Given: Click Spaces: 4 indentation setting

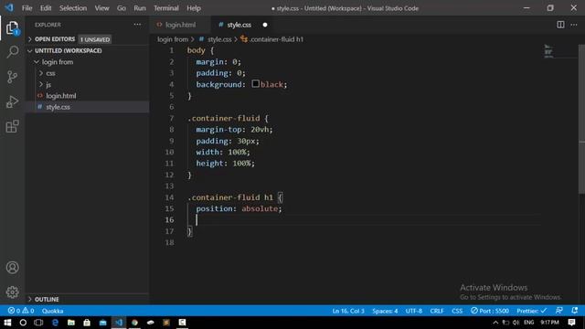Looking at the screenshot, I should tap(385, 311).
